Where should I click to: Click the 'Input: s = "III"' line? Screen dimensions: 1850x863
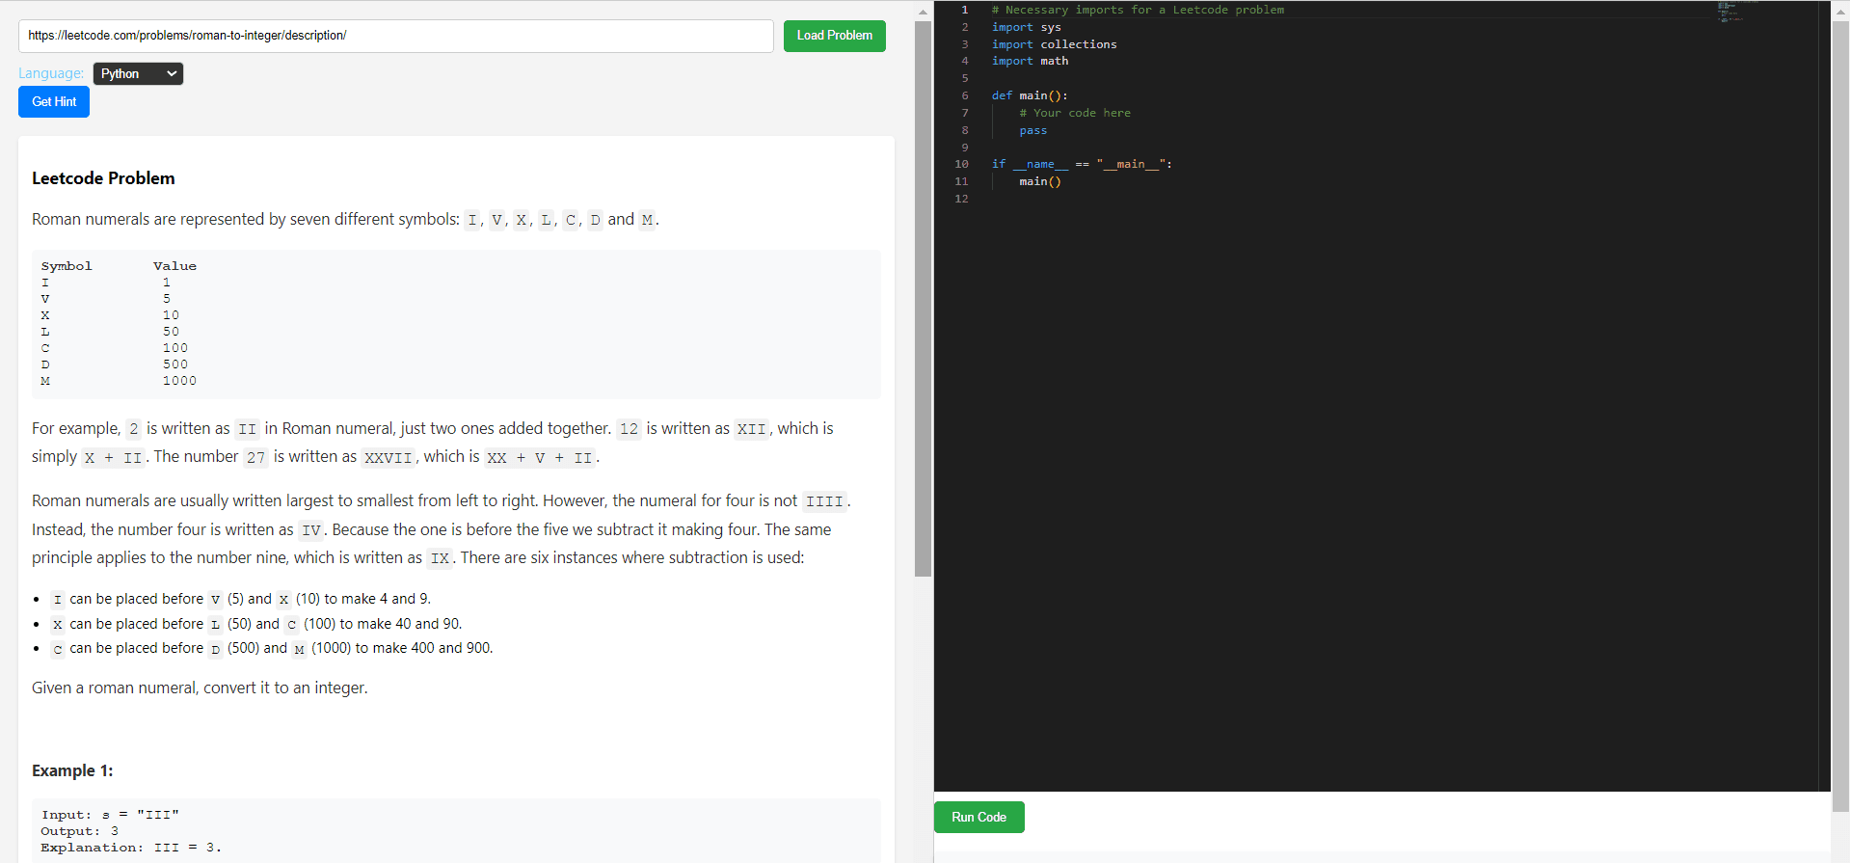pos(110,815)
